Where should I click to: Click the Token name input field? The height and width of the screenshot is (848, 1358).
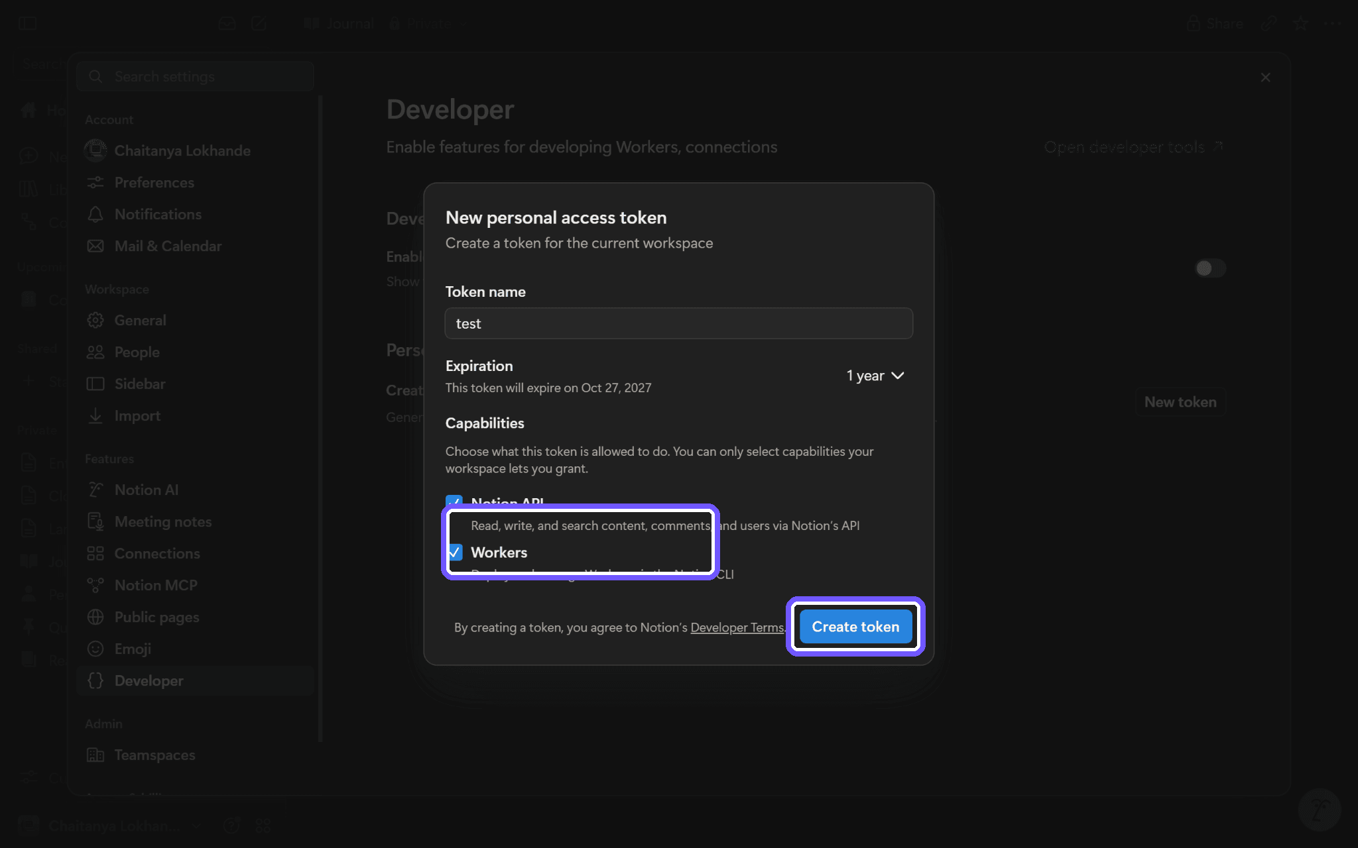click(678, 323)
